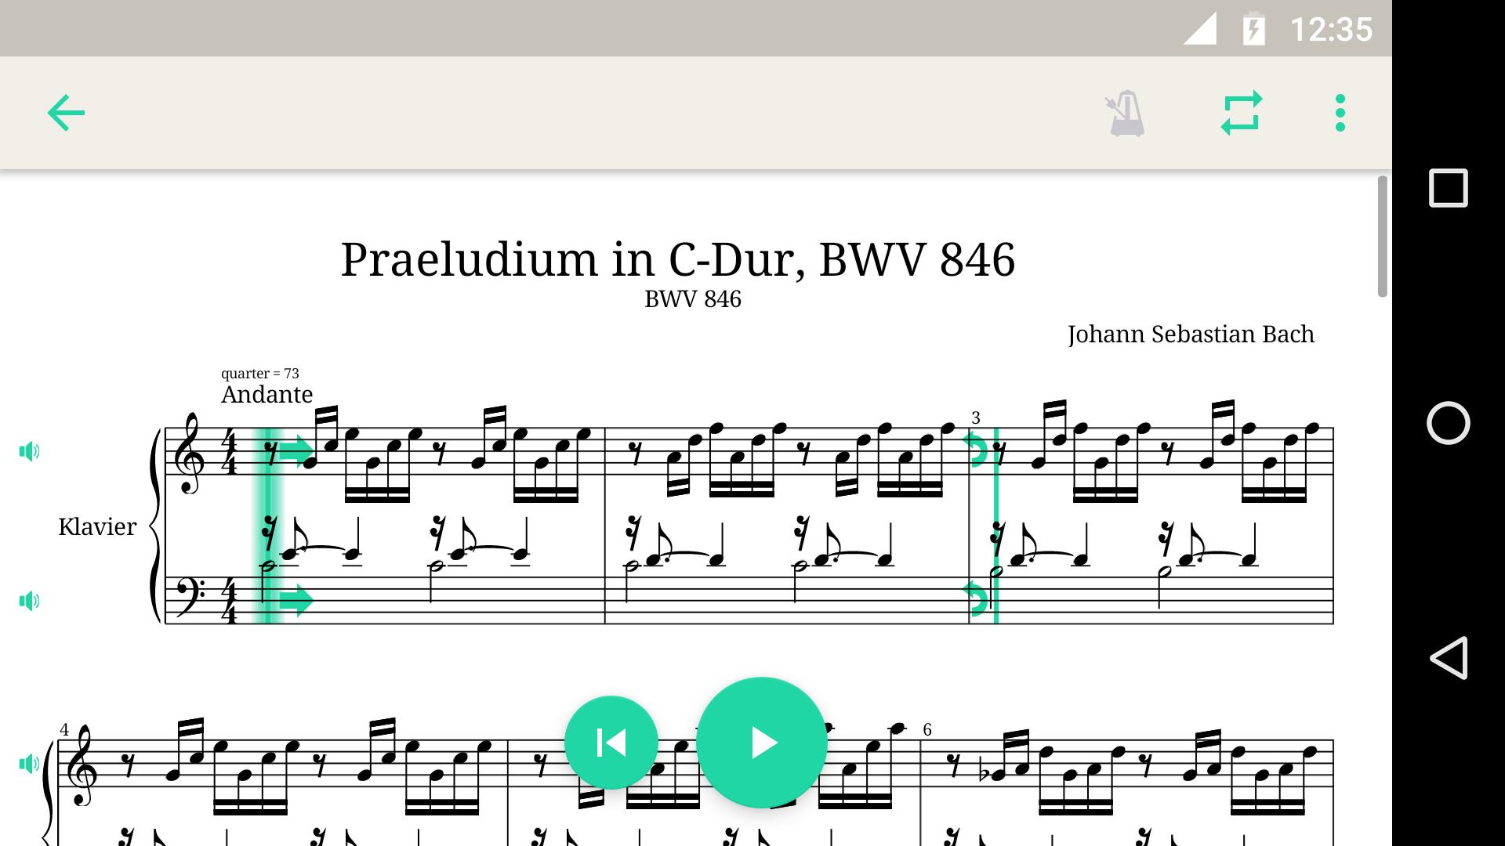
Task: Select loop start arrow on bass staff
Action: (296, 601)
